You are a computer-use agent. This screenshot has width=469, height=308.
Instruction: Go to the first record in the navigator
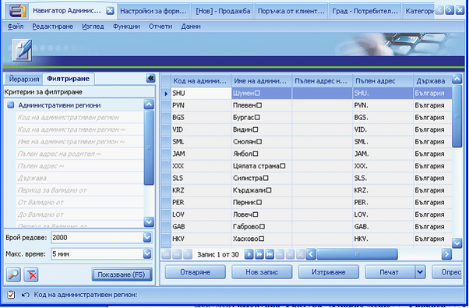click(x=166, y=254)
